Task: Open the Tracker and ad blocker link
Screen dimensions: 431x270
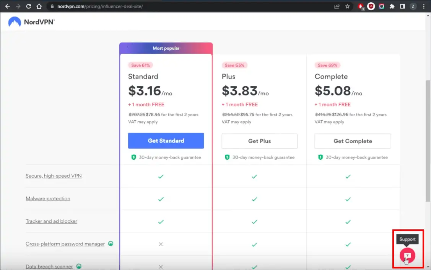Action: pyautogui.click(x=51, y=221)
